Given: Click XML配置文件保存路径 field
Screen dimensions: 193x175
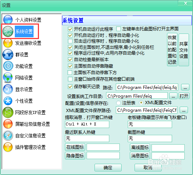Looking at the screenshot, I should pos(146,110).
